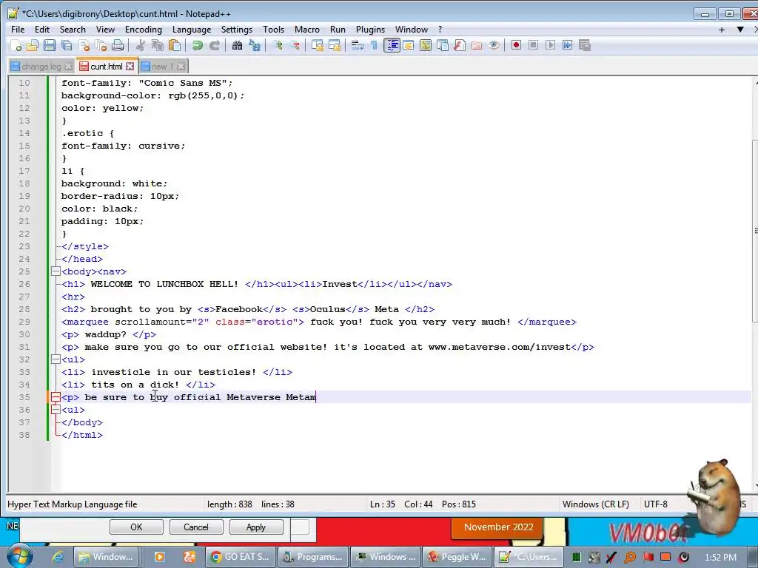Click Save recorded macro toolbar icon
The width and height of the screenshot is (758, 568).
point(585,45)
